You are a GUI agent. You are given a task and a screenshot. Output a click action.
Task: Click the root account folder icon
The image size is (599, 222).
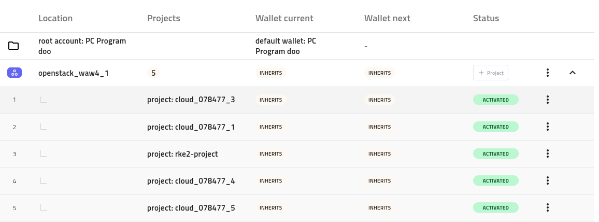(x=14, y=46)
